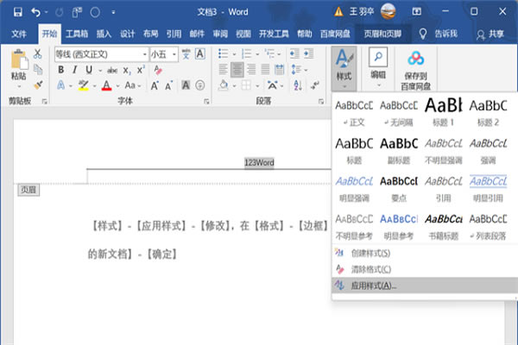
Task: Undo the last action
Action: coord(35,12)
